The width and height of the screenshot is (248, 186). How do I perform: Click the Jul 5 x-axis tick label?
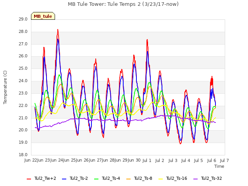point(198,160)
